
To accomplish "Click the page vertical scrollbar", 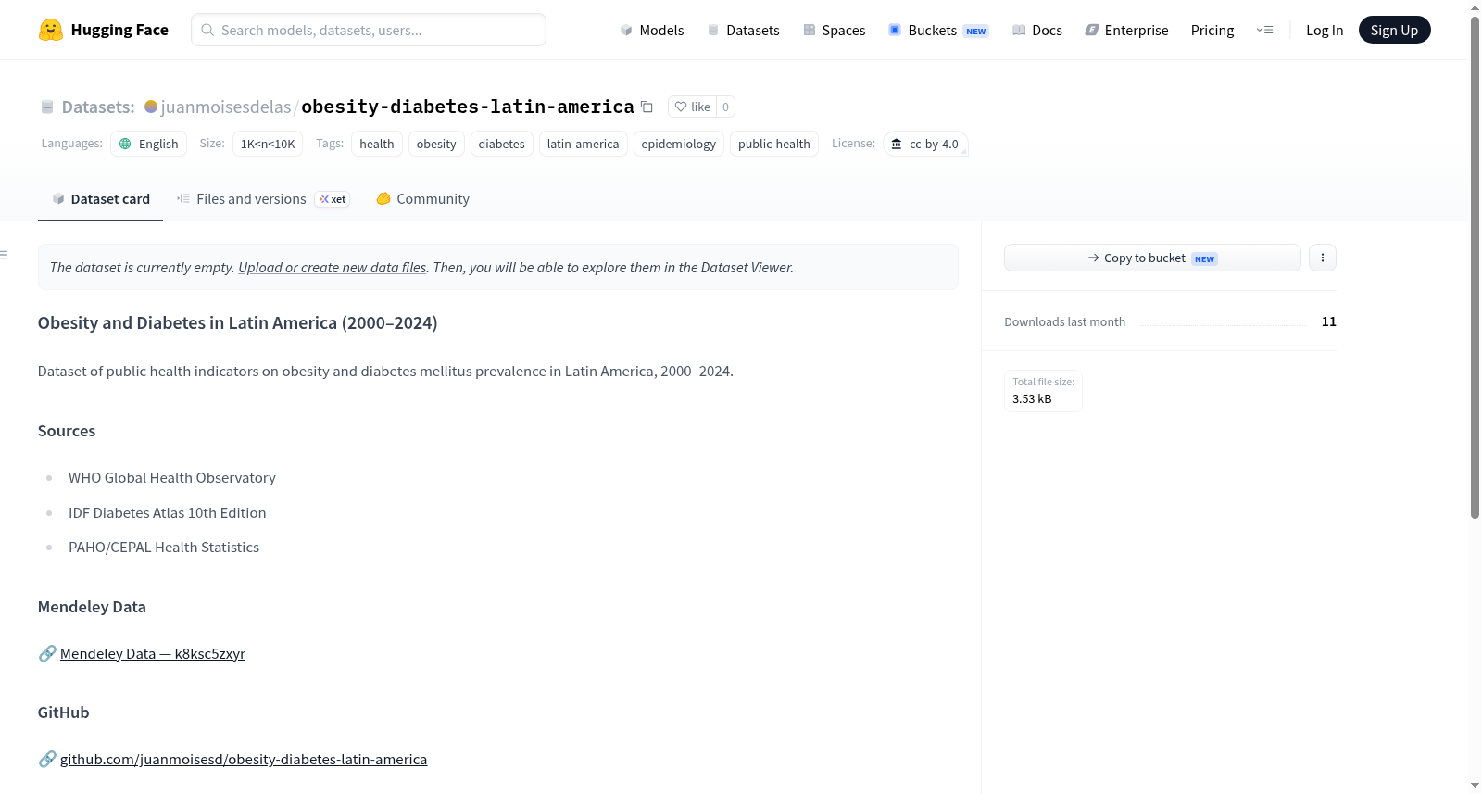I will tap(1475, 267).
